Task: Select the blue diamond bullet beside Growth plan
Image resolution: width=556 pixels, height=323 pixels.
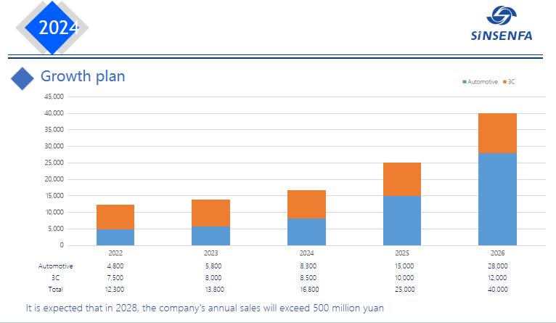Action: coord(23,78)
